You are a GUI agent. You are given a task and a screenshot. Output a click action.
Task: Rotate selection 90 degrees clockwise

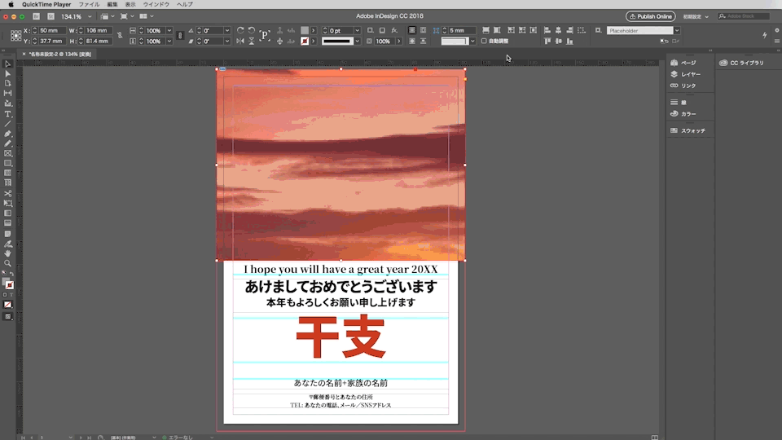pos(240,30)
